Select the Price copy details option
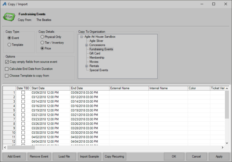Image resolution: width=232 pixels, height=162 pixels. click(42, 48)
